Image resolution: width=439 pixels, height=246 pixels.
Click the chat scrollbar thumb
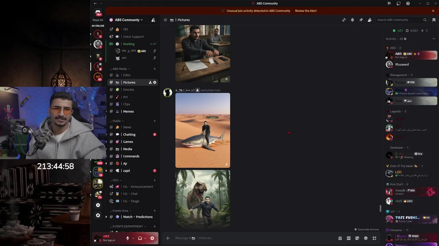[380, 208]
